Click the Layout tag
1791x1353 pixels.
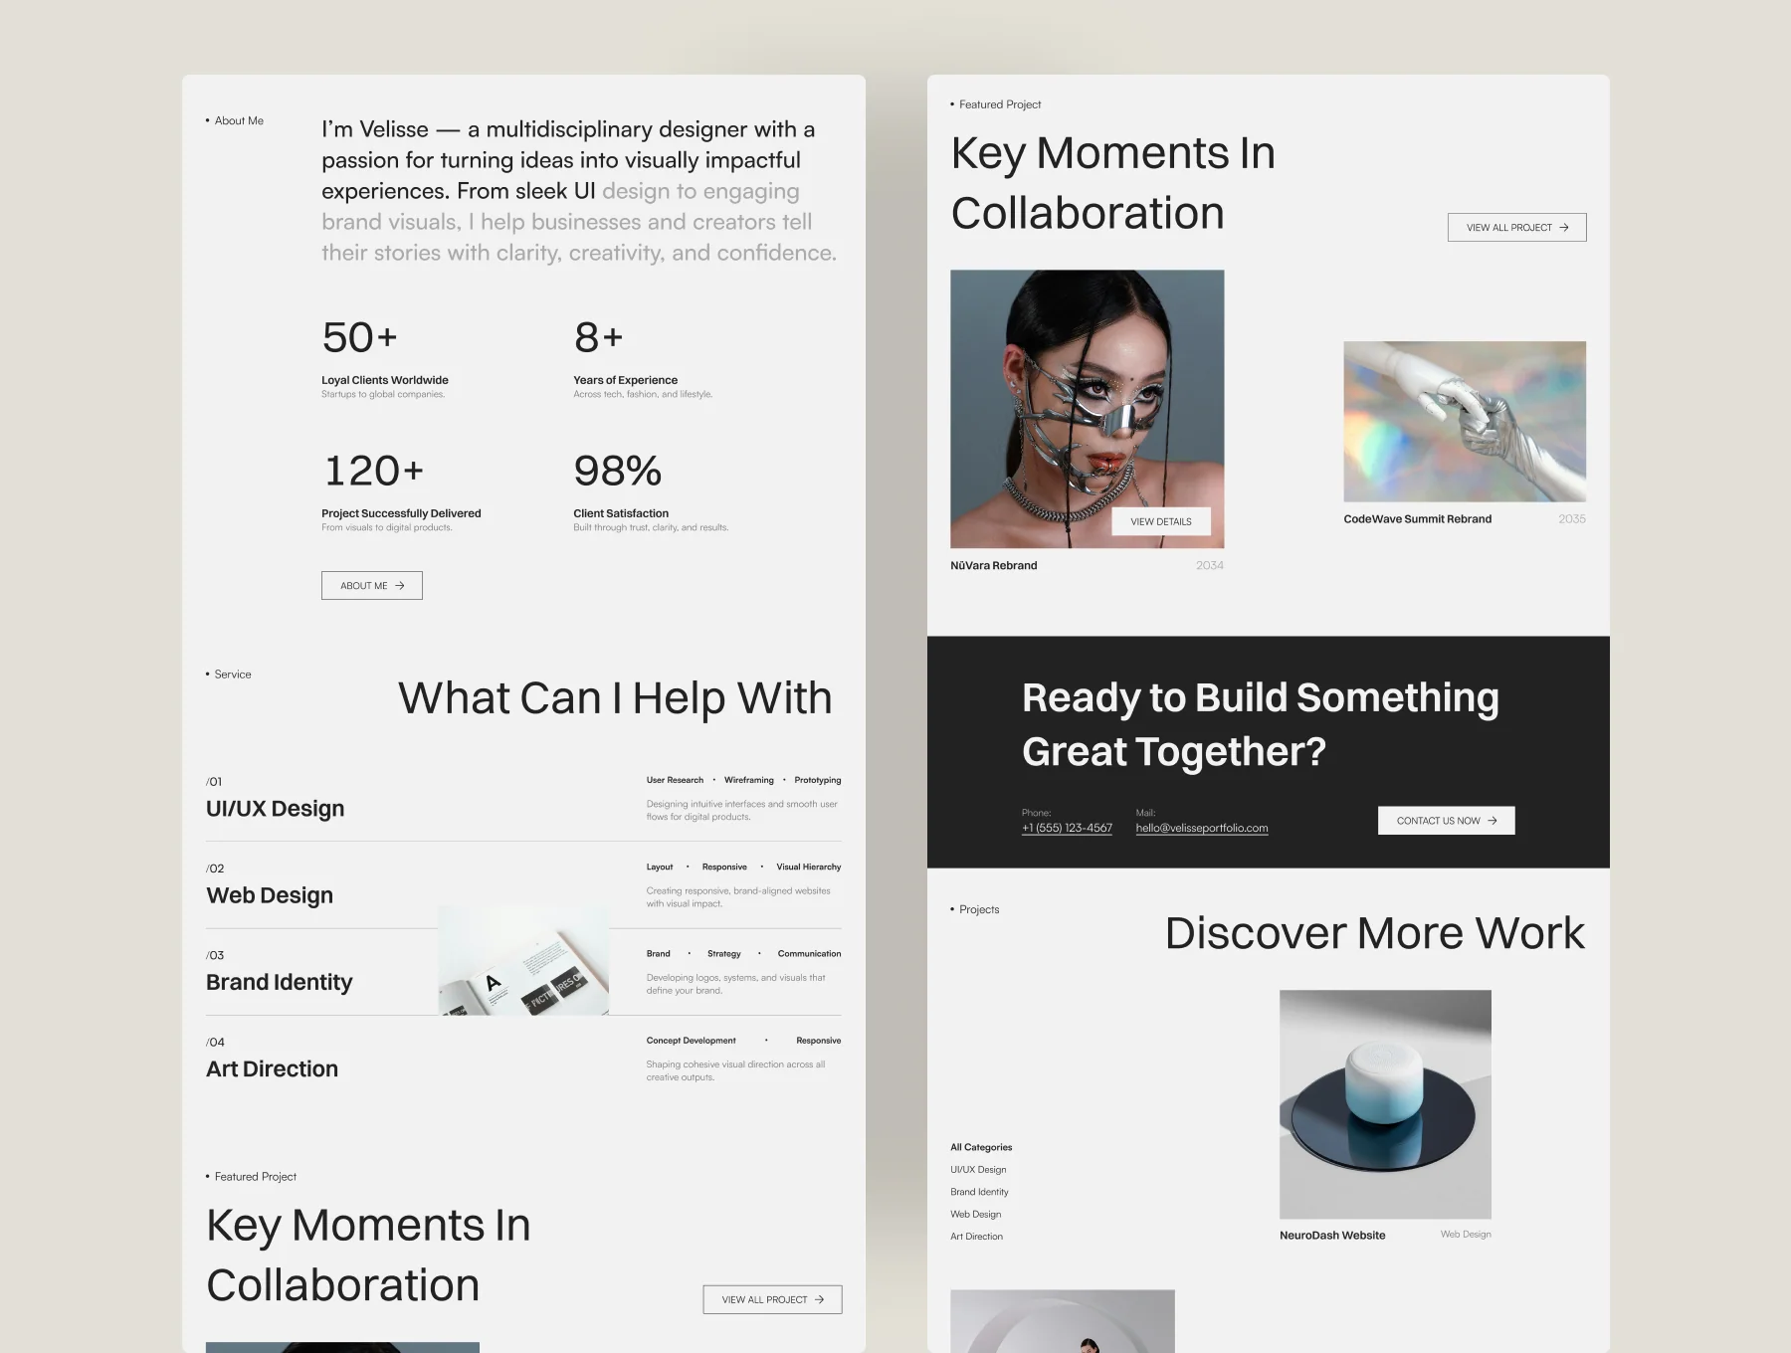[660, 867]
